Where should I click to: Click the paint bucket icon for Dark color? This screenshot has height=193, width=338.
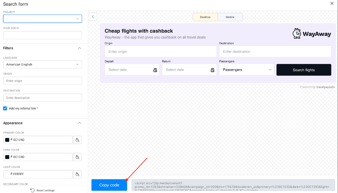77,157
